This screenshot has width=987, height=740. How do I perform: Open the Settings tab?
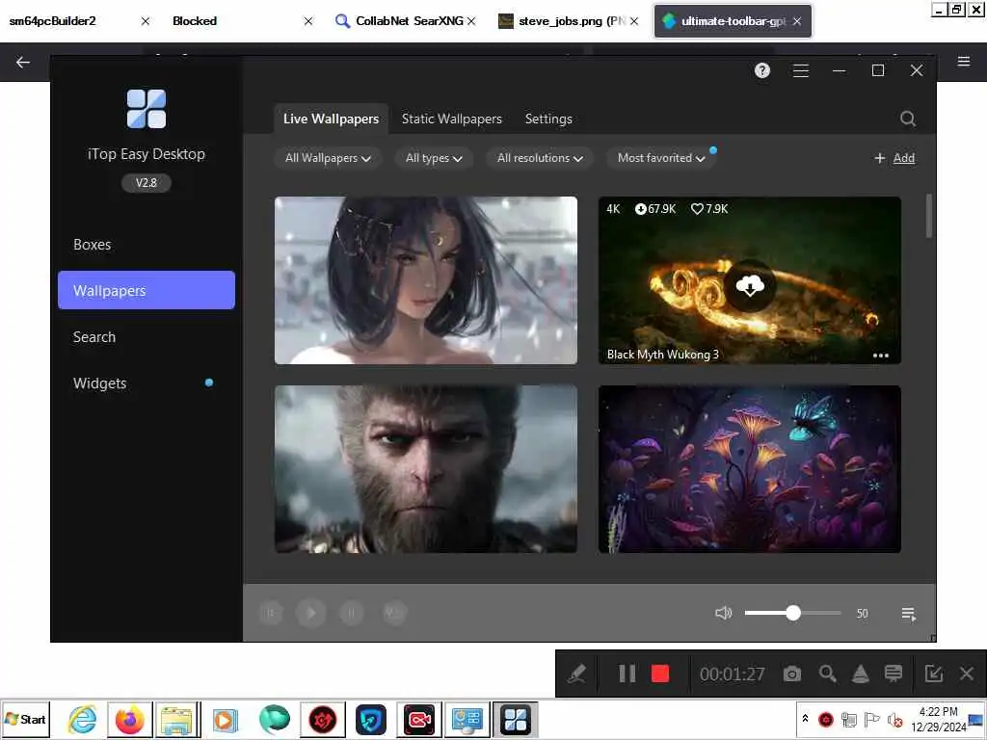[548, 119]
